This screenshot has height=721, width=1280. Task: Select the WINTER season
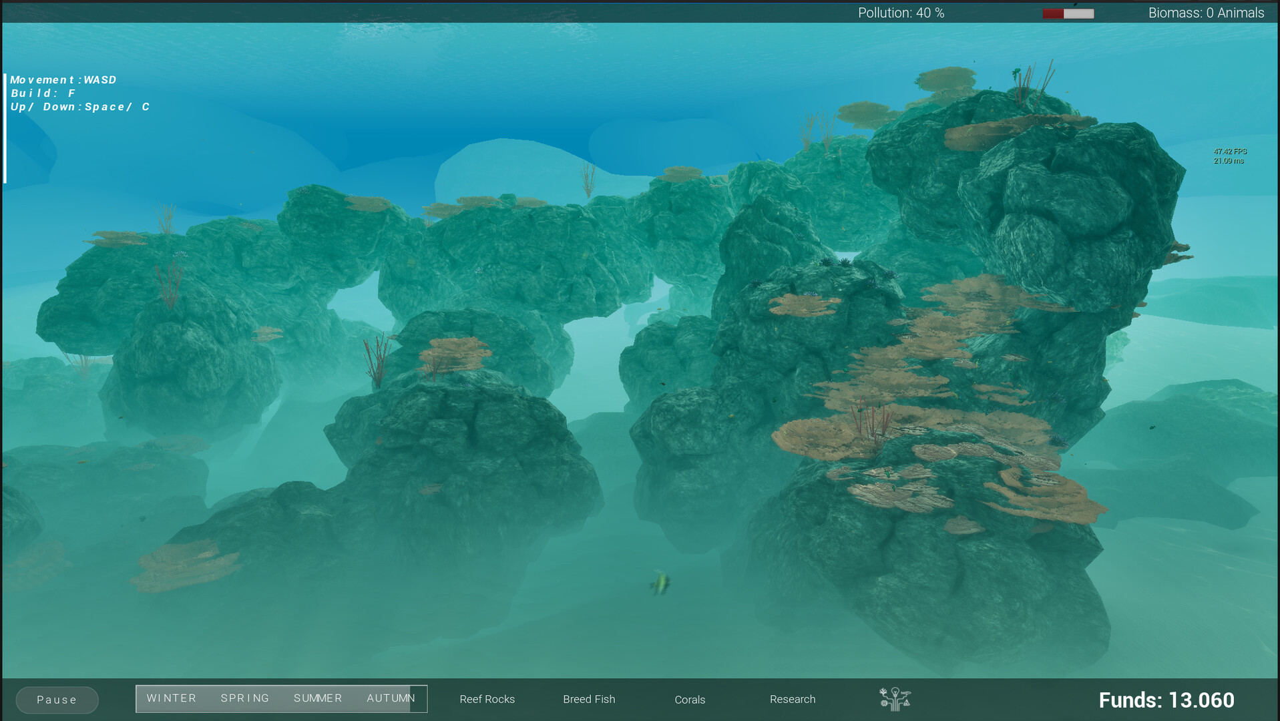point(171,698)
